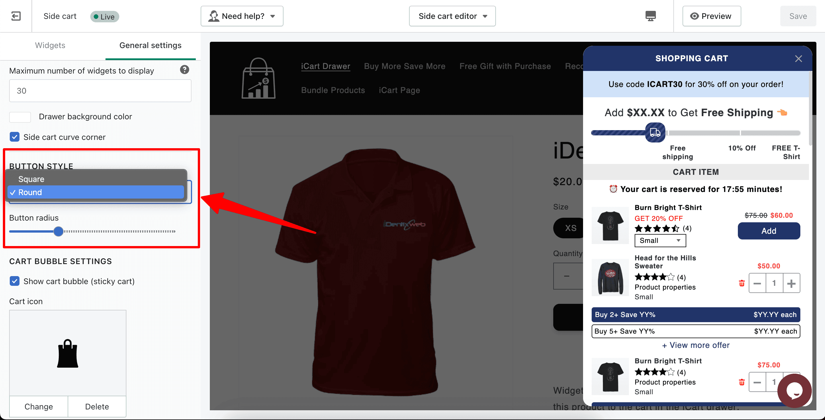
Task: Change the cart icon image
Action: point(39,407)
